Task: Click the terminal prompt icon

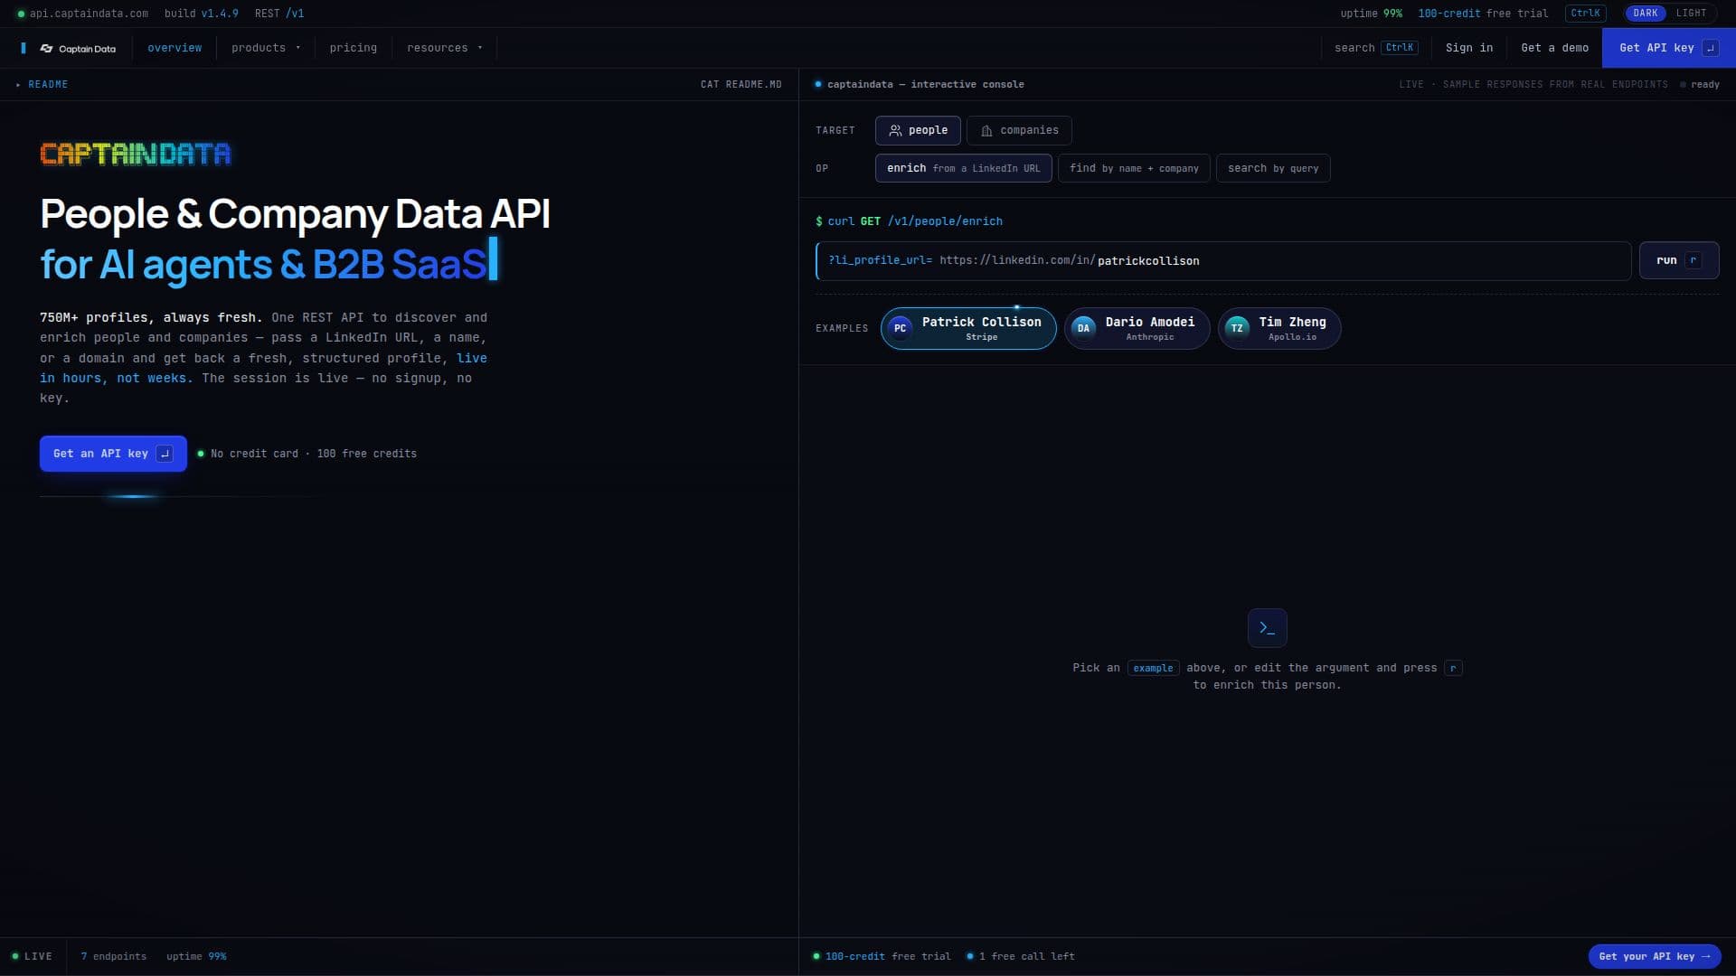Action: 1267,628
